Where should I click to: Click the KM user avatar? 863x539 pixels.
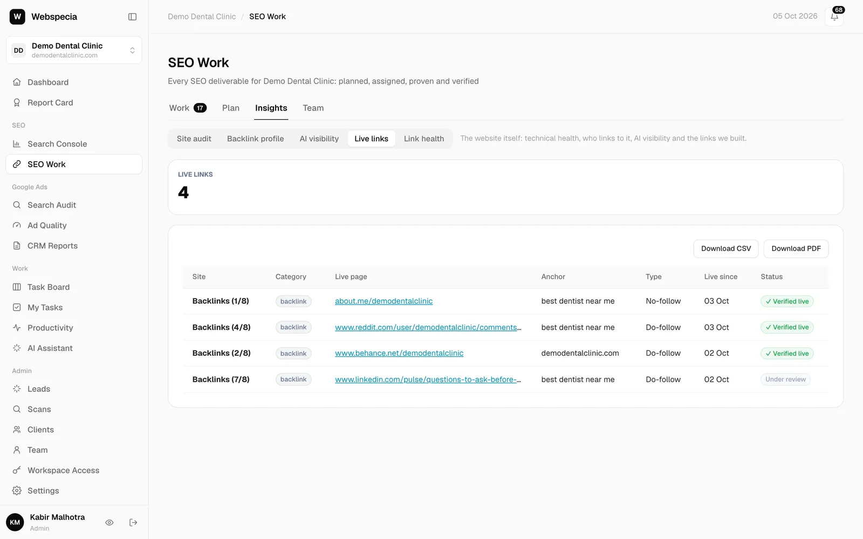[15, 522]
